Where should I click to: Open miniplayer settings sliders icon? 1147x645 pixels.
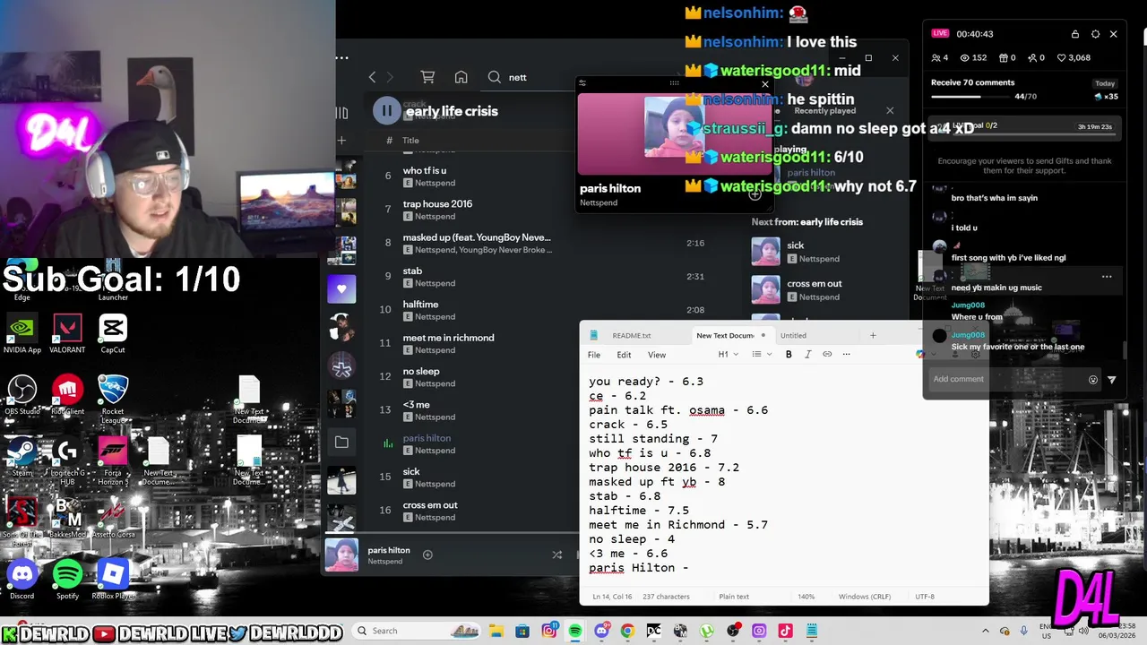click(x=582, y=83)
